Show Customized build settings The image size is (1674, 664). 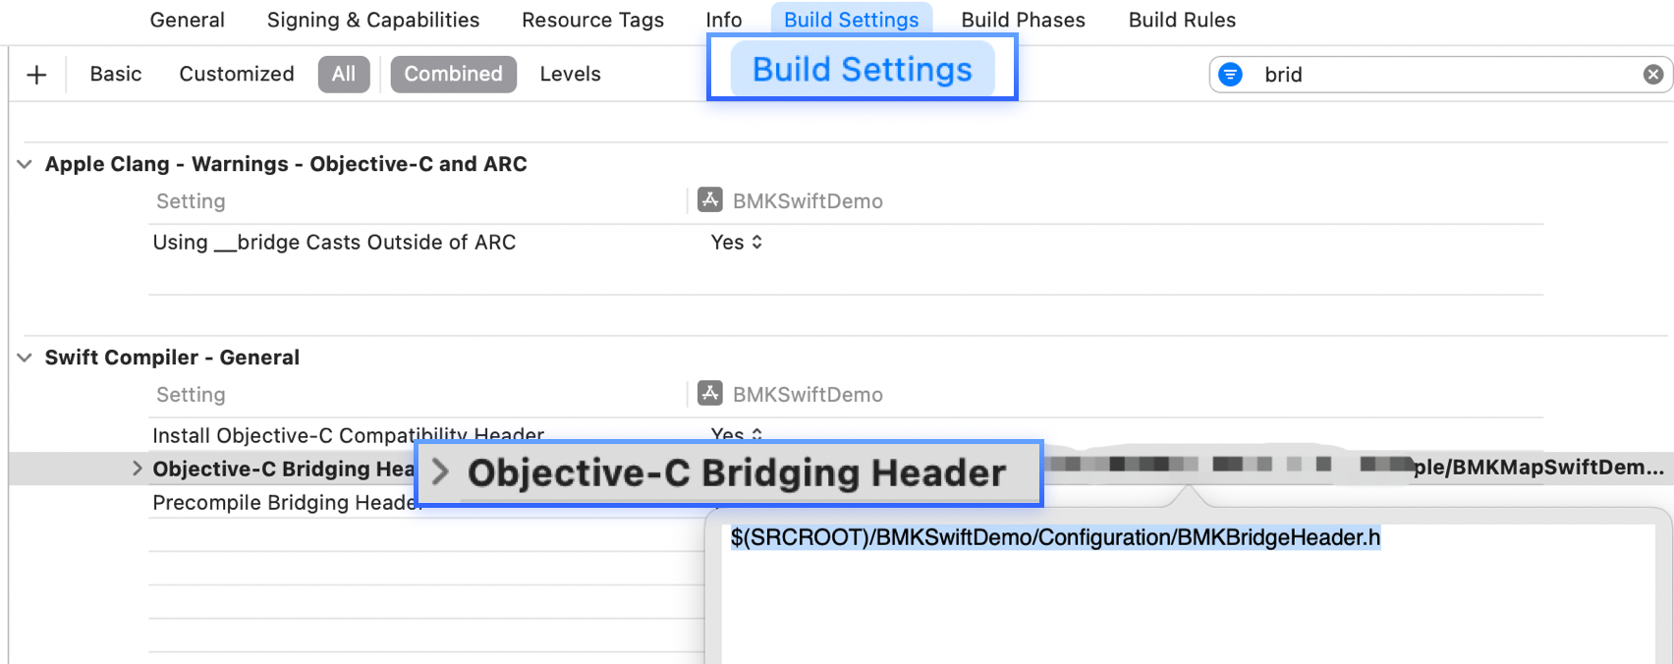click(236, 75)
